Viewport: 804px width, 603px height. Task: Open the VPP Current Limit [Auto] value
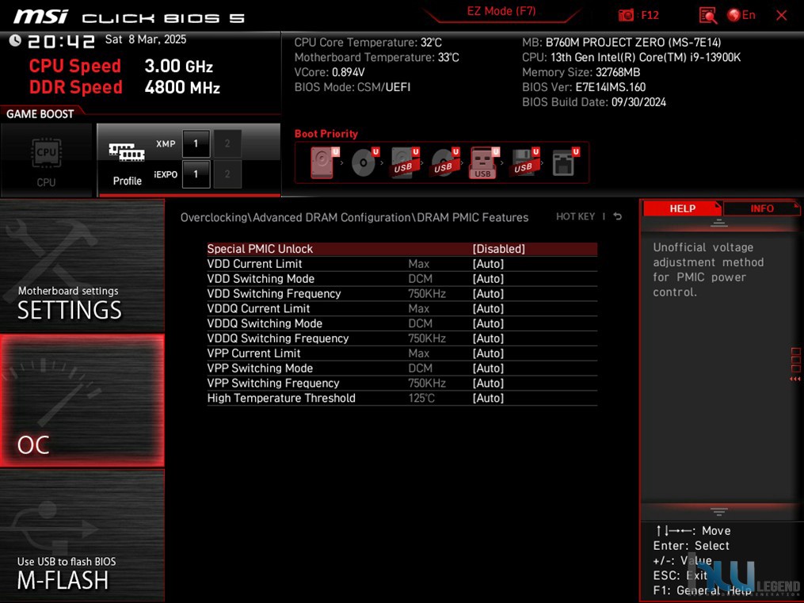(x=488, y=353)
